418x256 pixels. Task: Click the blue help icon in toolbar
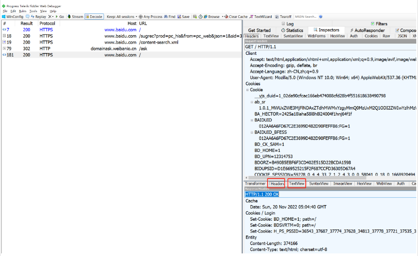pos(321,17)
